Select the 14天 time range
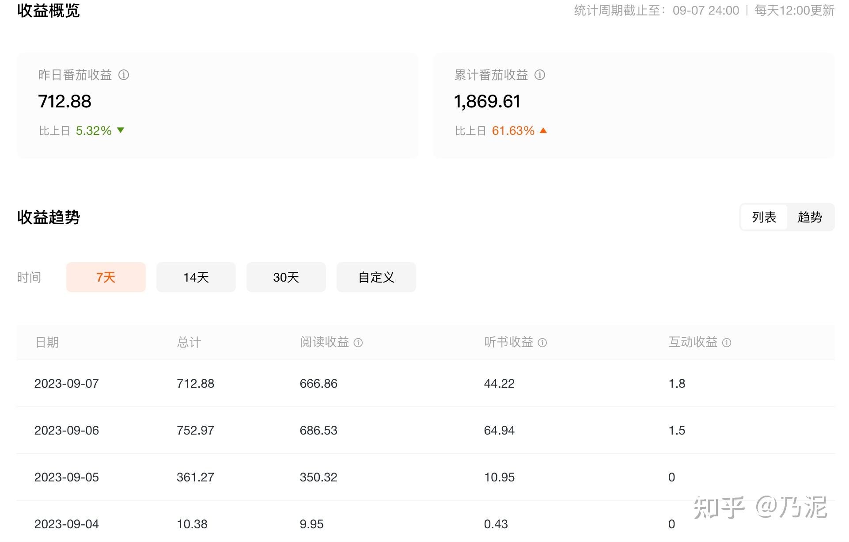 [196, 277]
